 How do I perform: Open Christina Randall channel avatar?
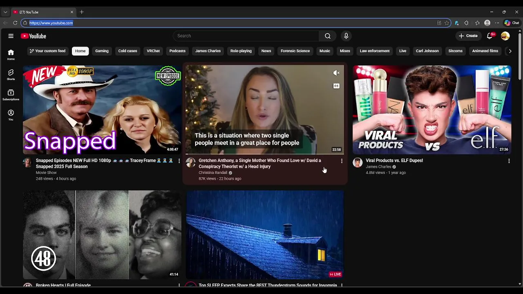[x=191, y=163]
